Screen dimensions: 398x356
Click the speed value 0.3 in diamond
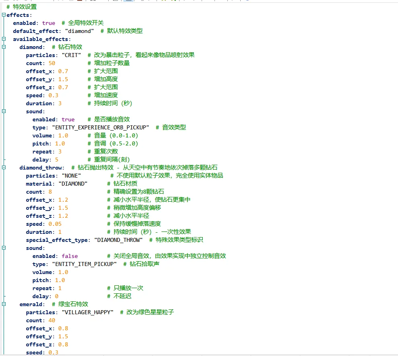[53, 96]
